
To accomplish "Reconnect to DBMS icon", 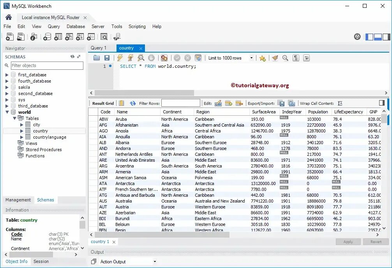I will [117, 37].
